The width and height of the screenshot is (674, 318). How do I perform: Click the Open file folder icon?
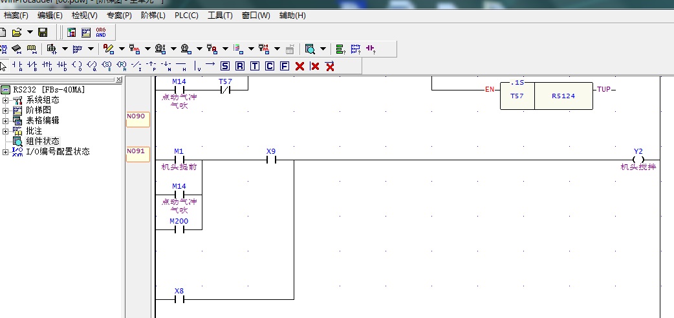tap(17, 32)
